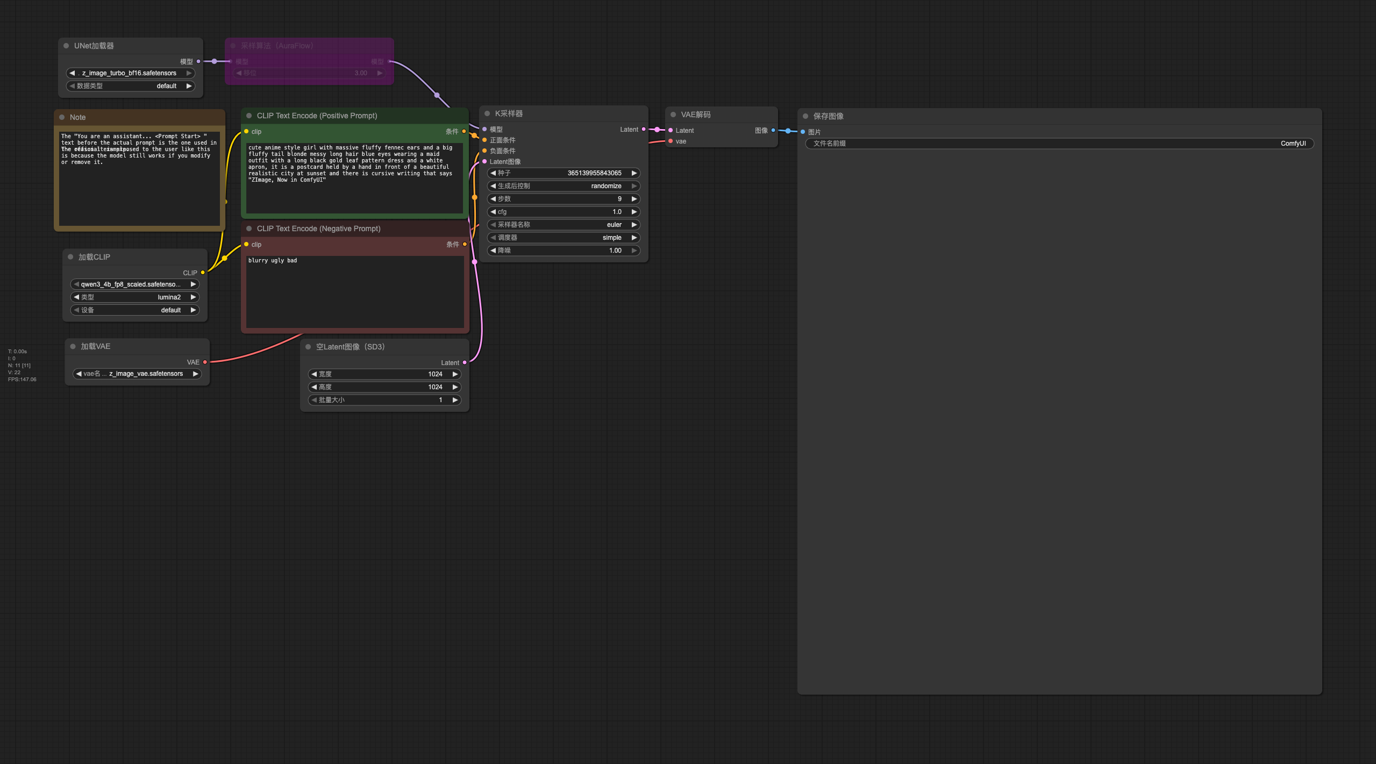
Task: Collapse the VAE解码 node via its dot
Action: tap(673, 115)
